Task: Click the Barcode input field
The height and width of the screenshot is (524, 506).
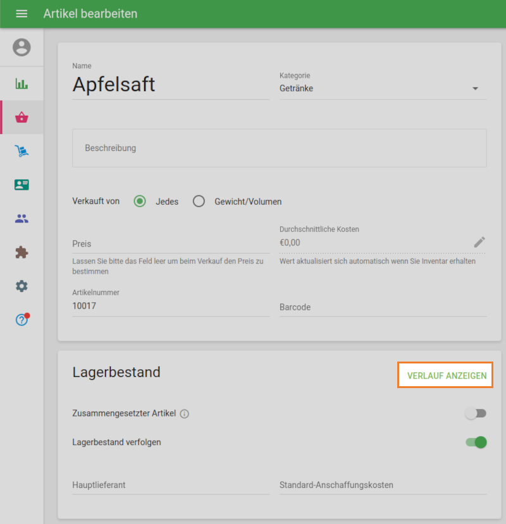Action: [383, 307]
